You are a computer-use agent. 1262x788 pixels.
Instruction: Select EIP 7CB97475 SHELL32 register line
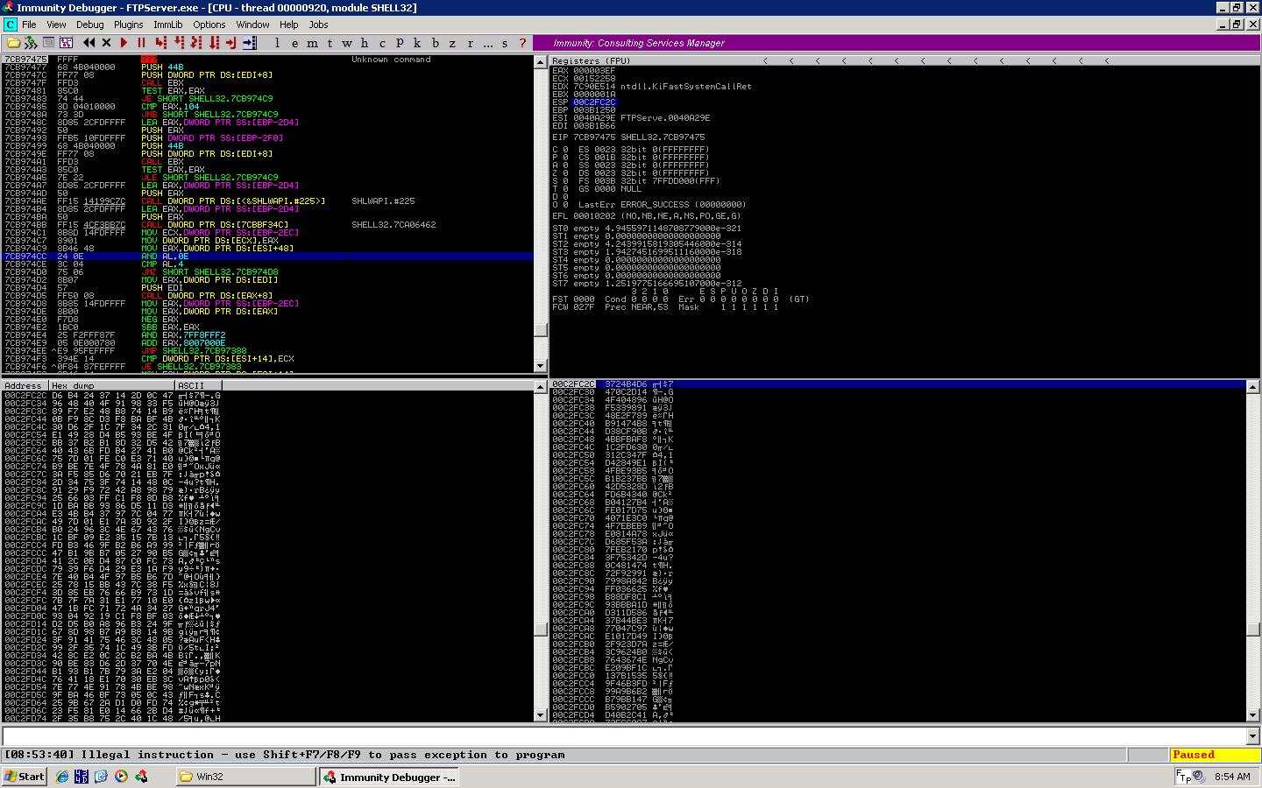(x=628, y=137)
